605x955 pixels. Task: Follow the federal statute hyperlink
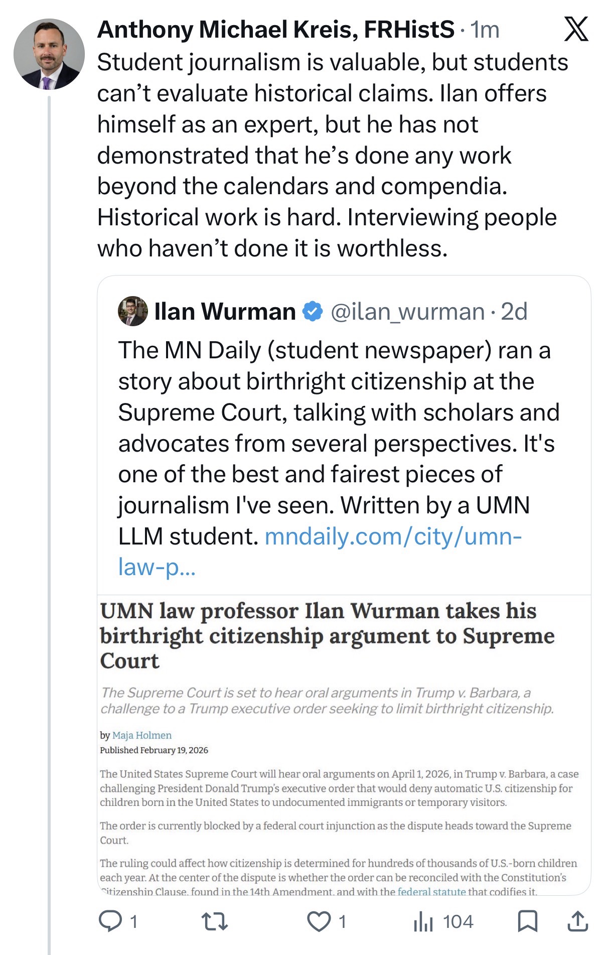[x=431, y=892]
